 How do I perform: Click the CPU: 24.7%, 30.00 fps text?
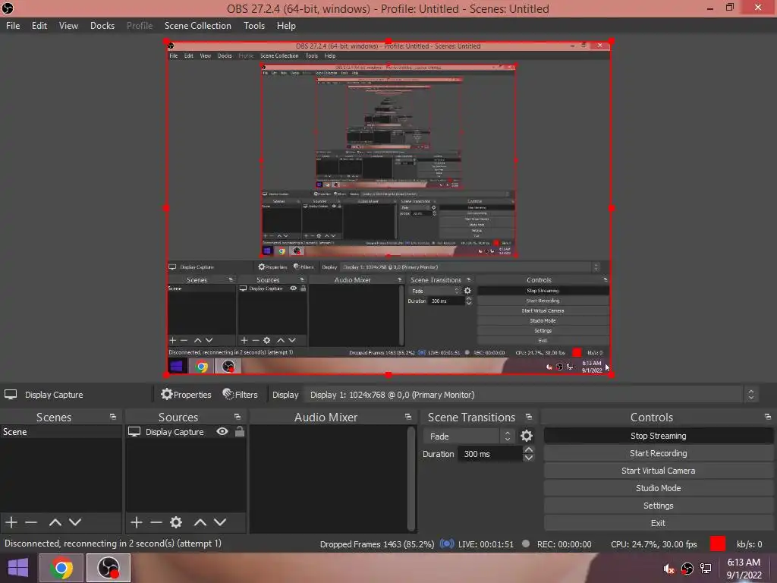click(x=653, y=544)
